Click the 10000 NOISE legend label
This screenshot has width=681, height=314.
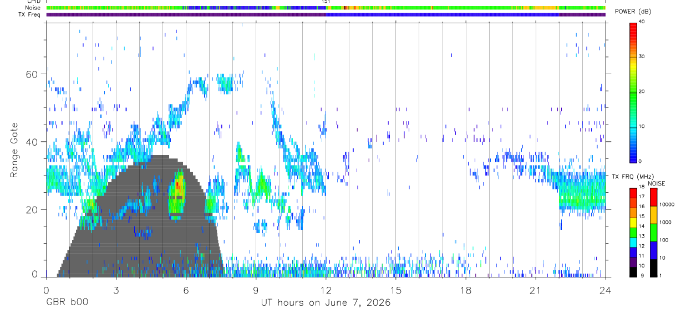667,205
